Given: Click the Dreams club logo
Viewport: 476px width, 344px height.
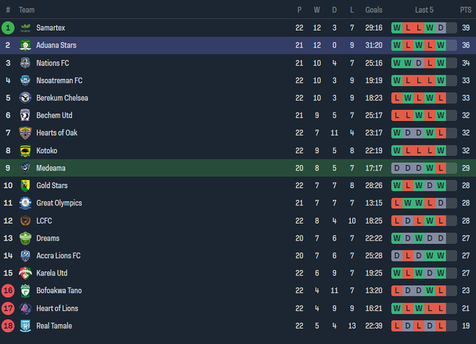Looking at the screenshot, I should (x=26, y=238).
